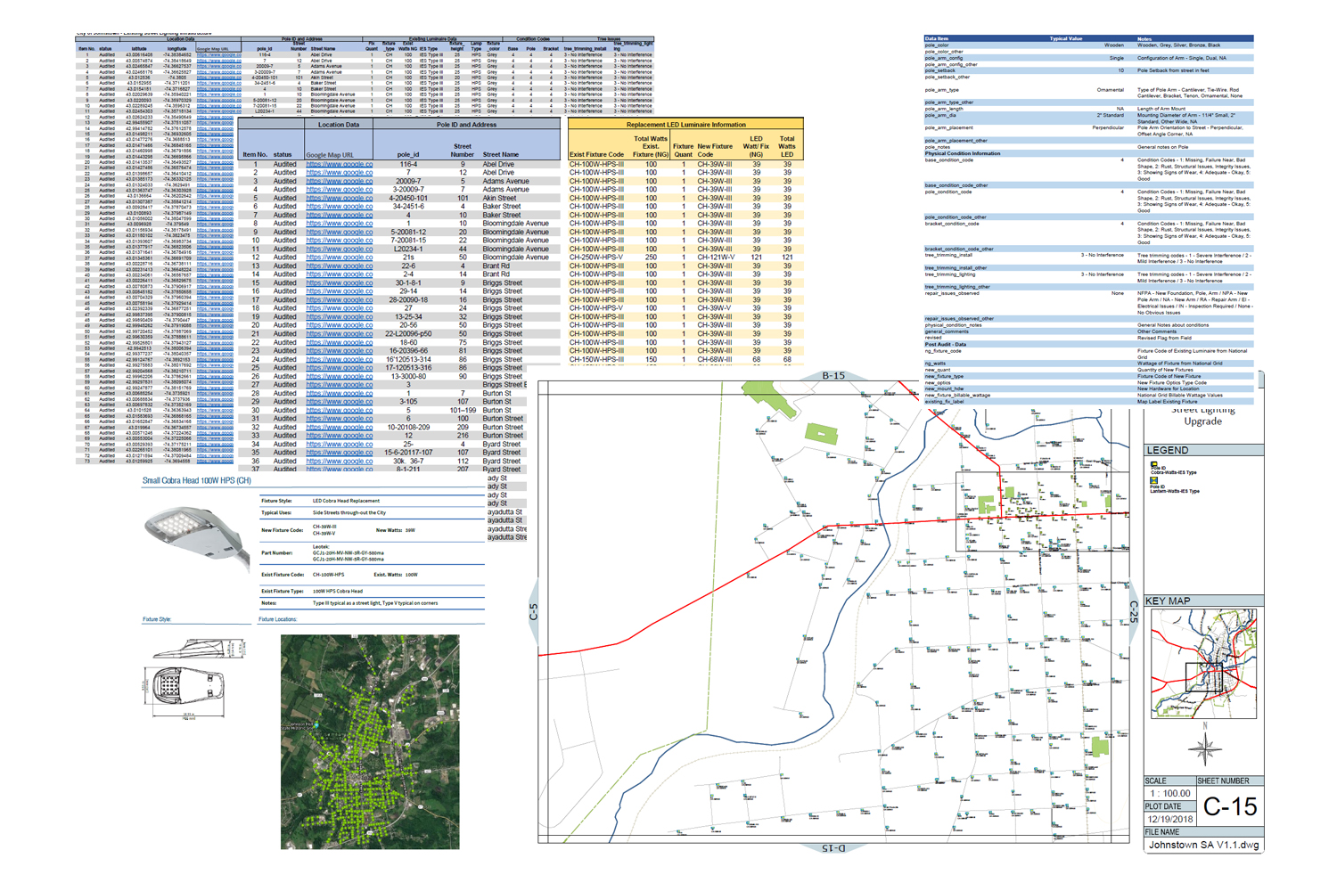The image size is (1337, 891).
Task: Click the 'KEY MAP' heading
Action: click(1169, 601)
